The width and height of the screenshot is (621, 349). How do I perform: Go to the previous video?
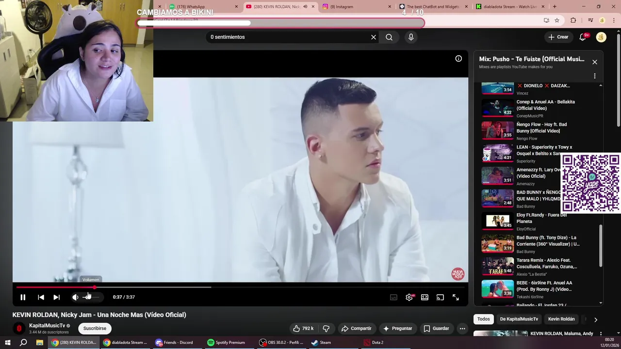click(x=41, y=297)
